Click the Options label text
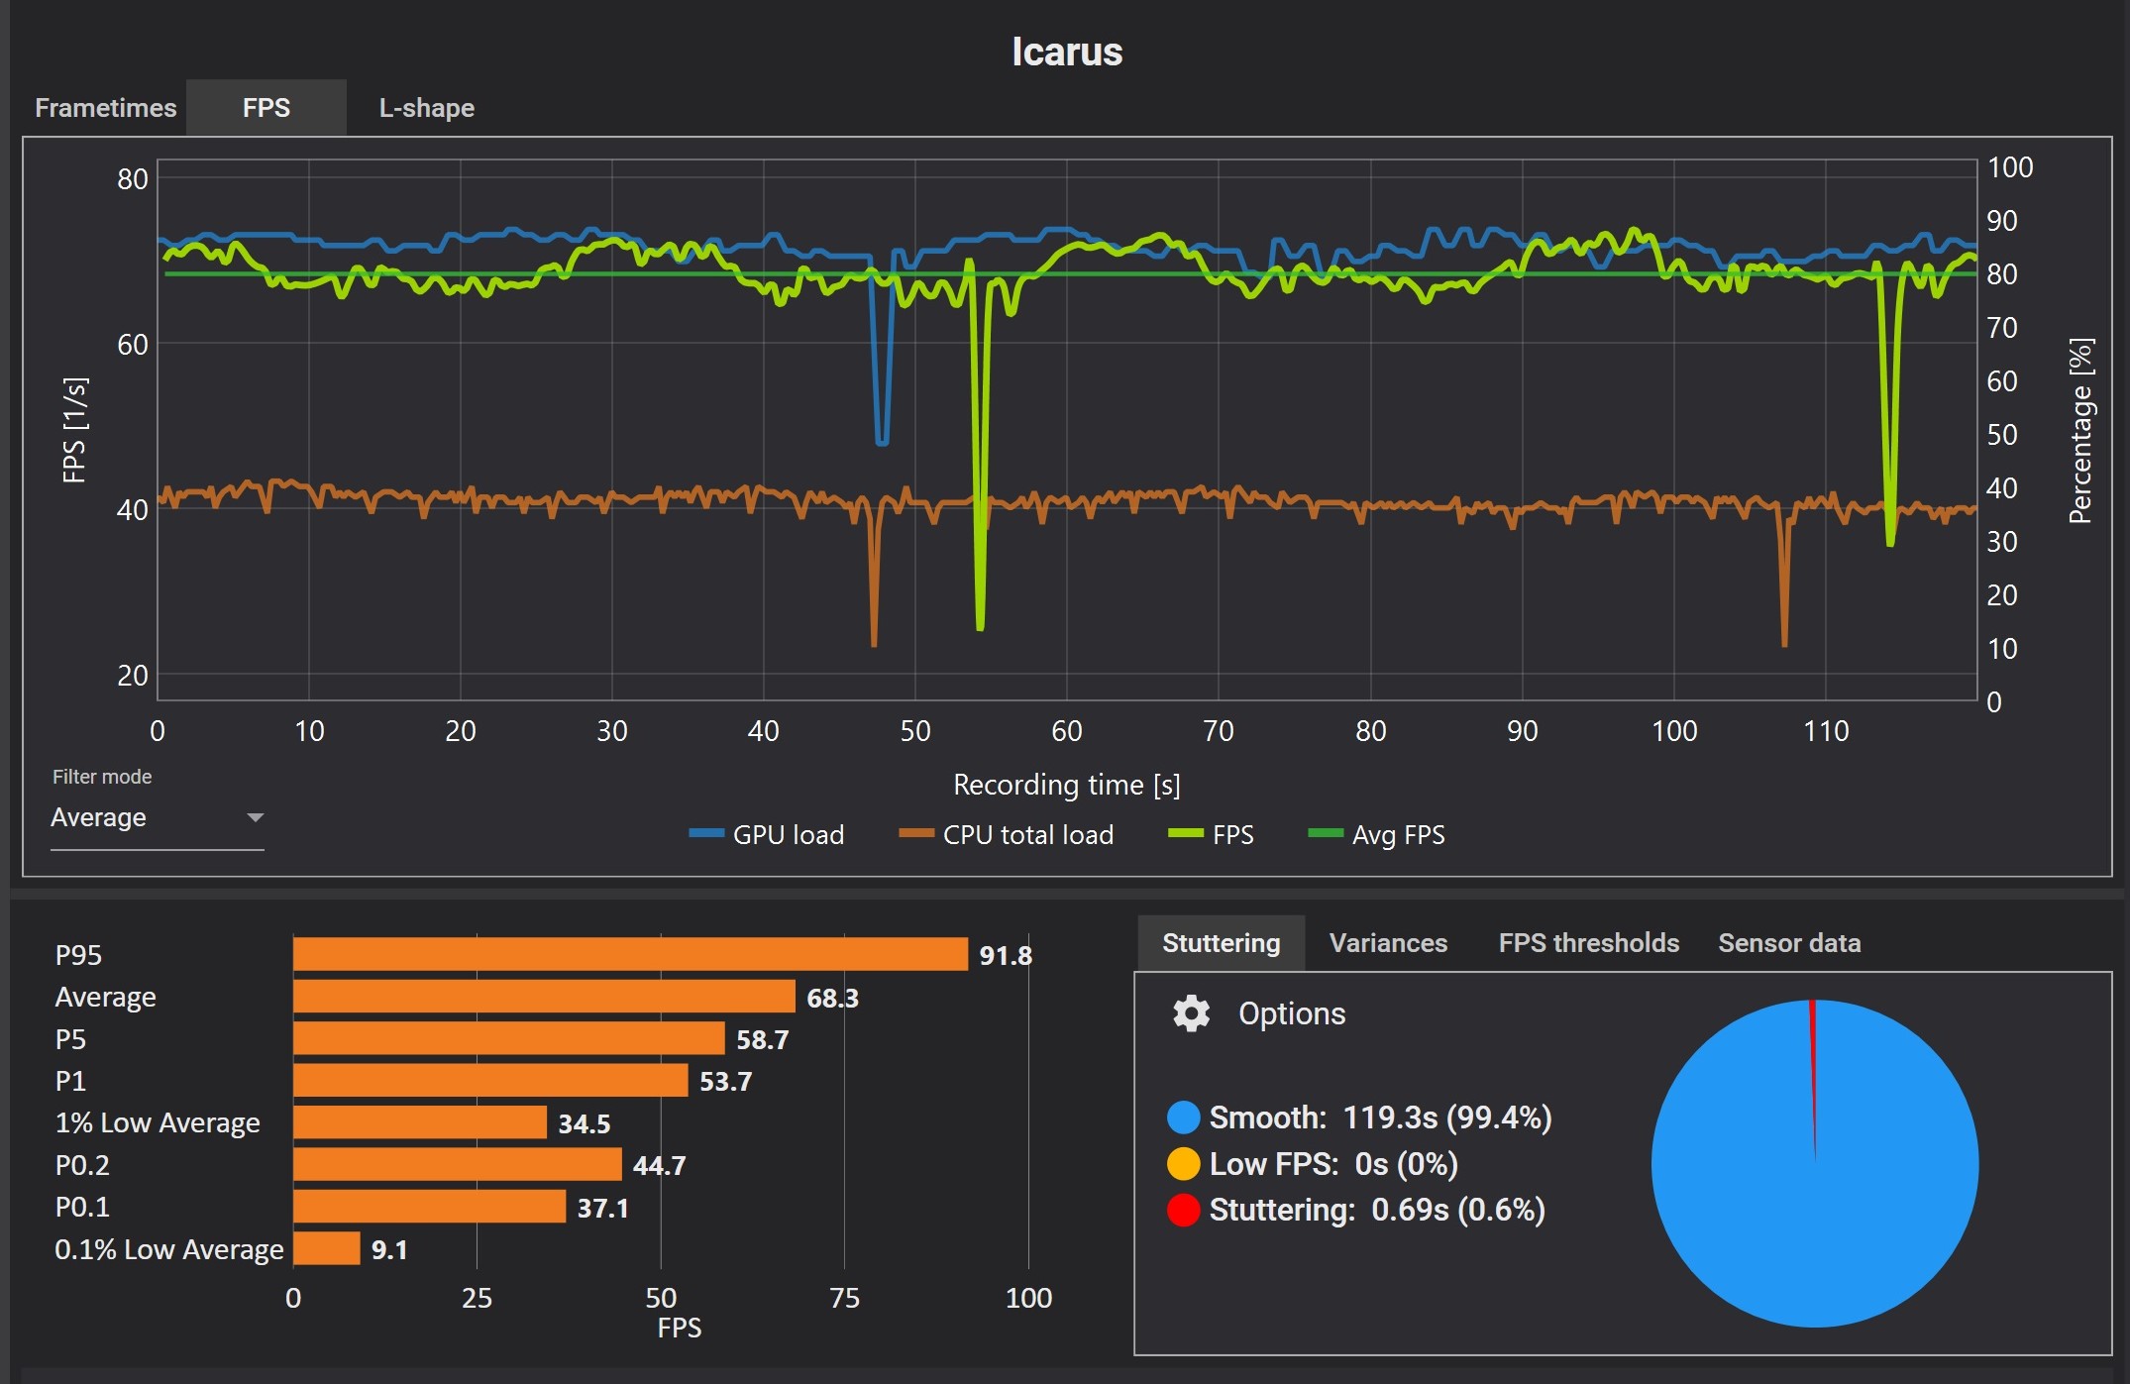The height and width of the screenshot is (1384, 2130). (x=1291, y=1013)
